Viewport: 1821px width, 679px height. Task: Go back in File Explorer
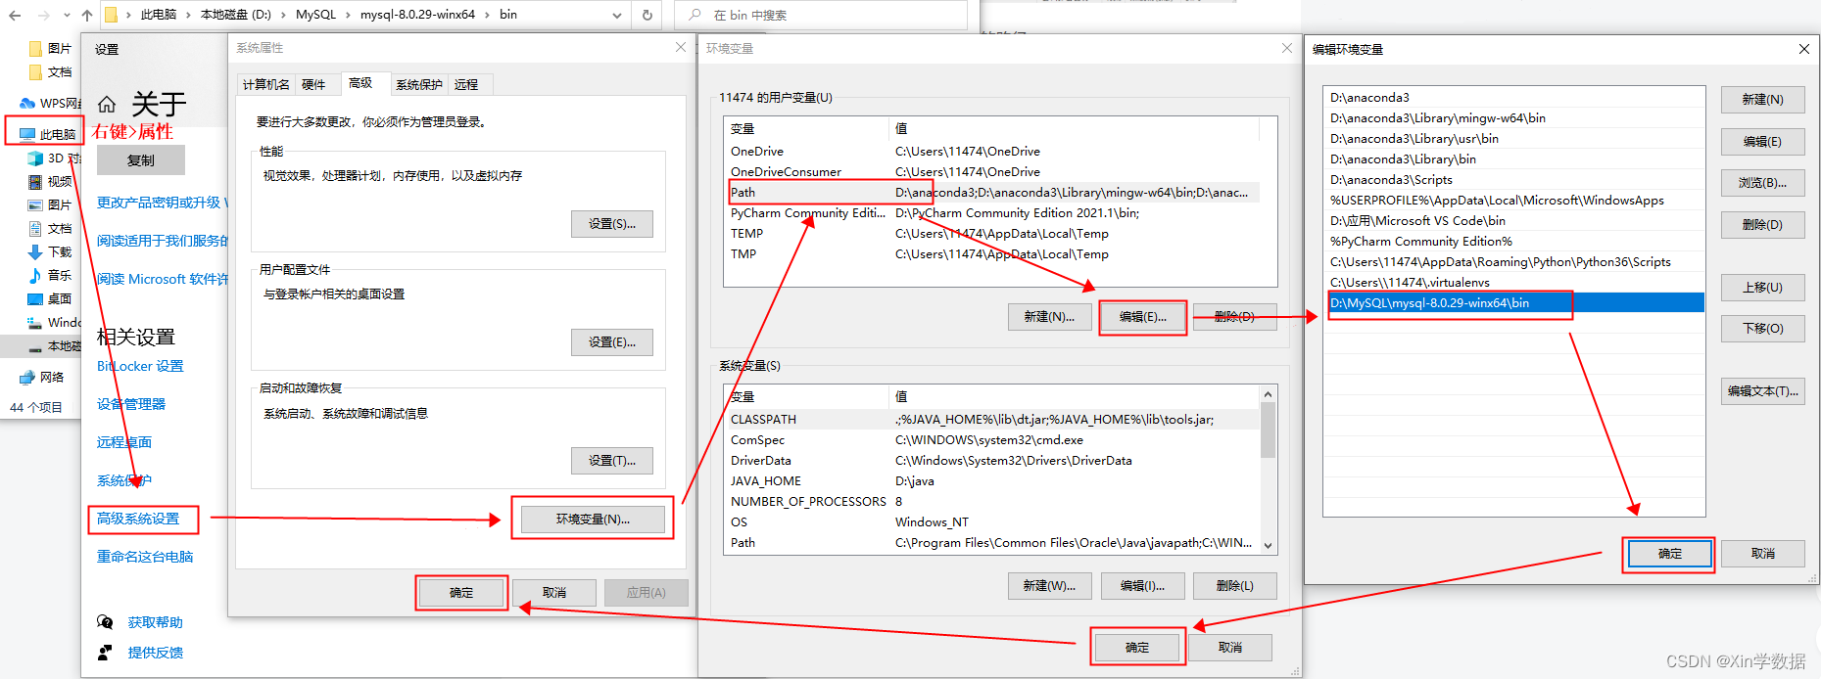pos(15,15)
